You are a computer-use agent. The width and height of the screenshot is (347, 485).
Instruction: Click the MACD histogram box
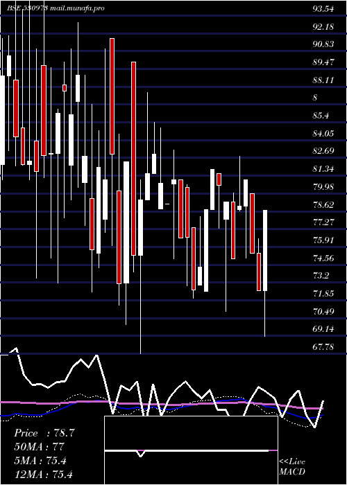point(191,450)
